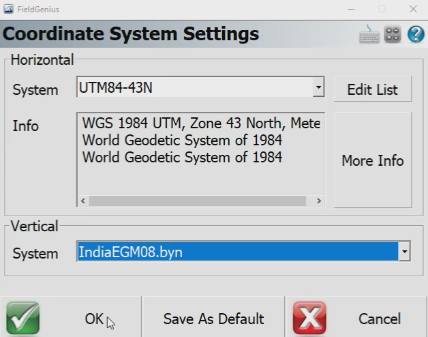Viewport: 428px width, 337px height.
Task: Open More Info for coordinate system
Action: point(372,160)
